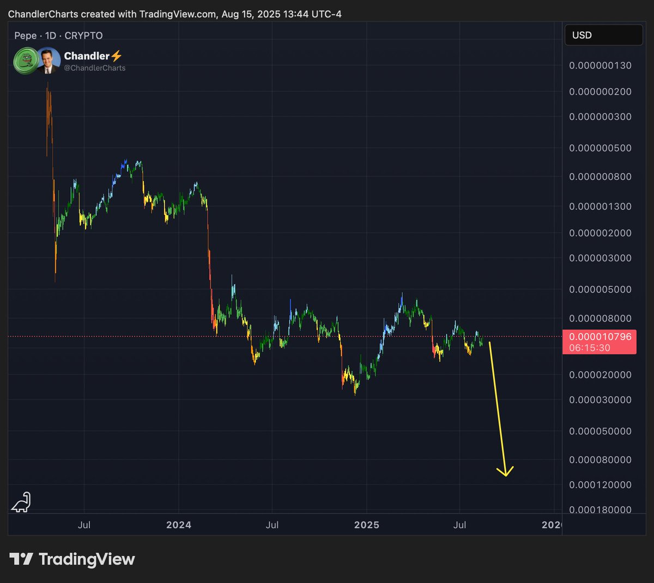Click price axis label 0.000005000
Viewport: 654px width, 583px height.
(x=600, y=289)
